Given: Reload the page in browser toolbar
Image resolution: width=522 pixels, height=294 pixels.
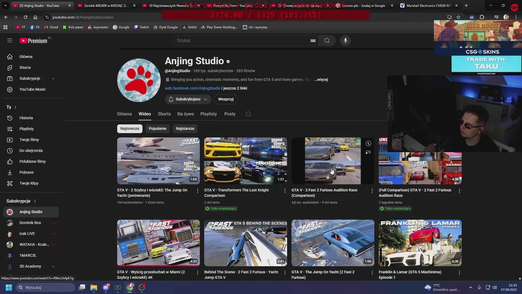Looking at the screenshot, I should pyautogui.click(x=25, y=17).
